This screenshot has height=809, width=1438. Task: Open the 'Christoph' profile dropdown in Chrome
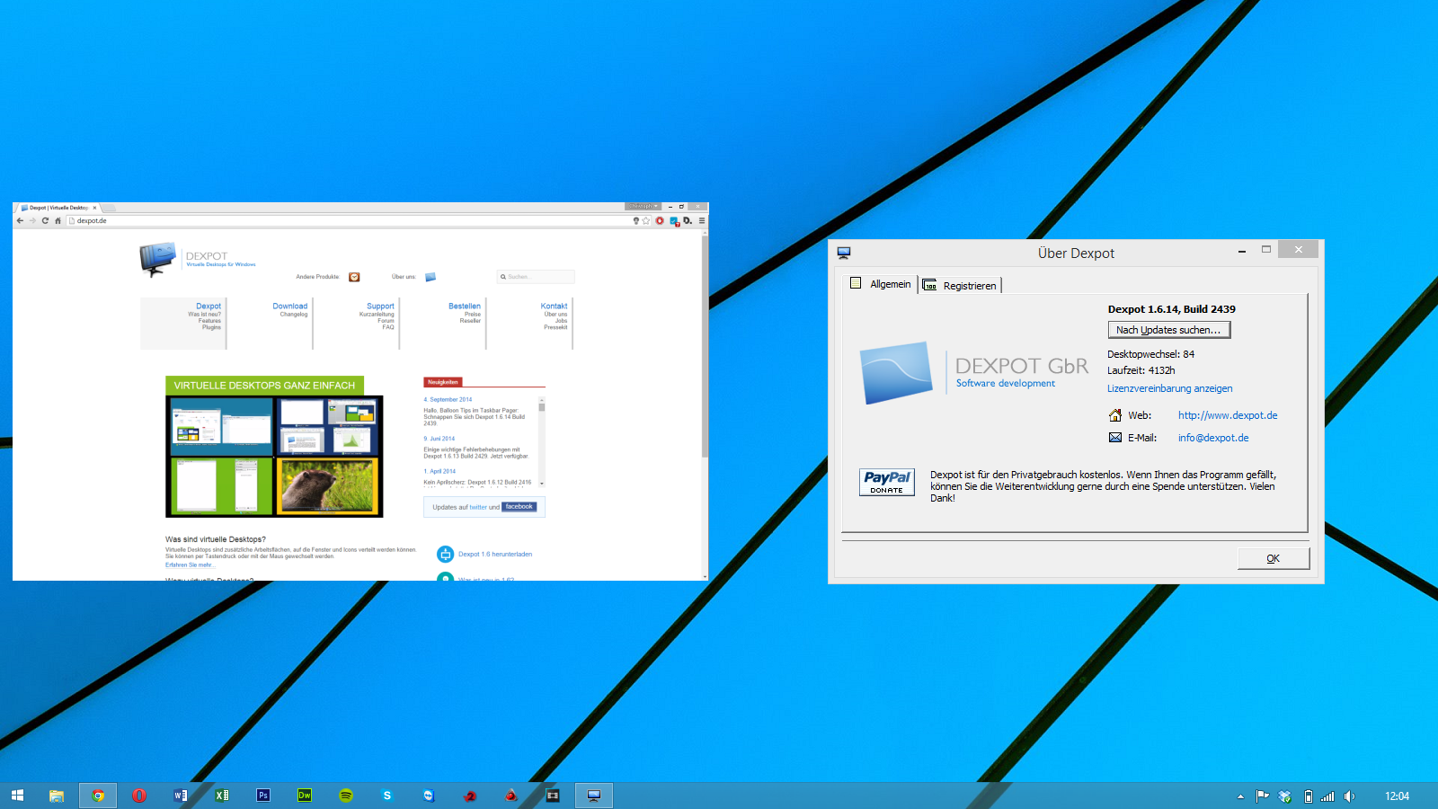644,207
